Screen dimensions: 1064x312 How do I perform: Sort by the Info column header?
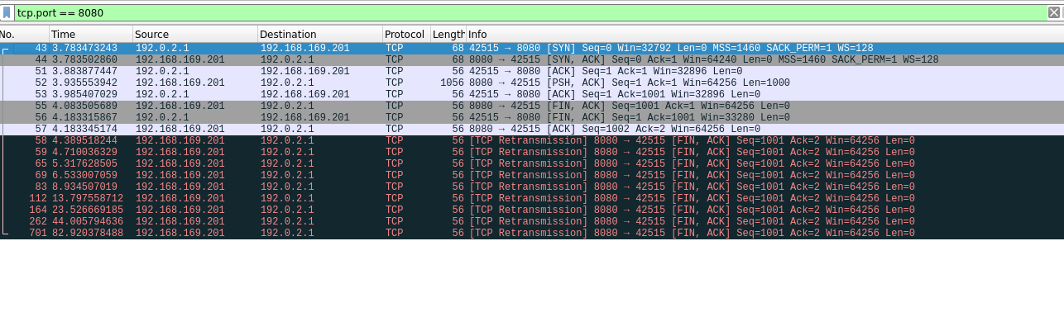pos(764,34)
